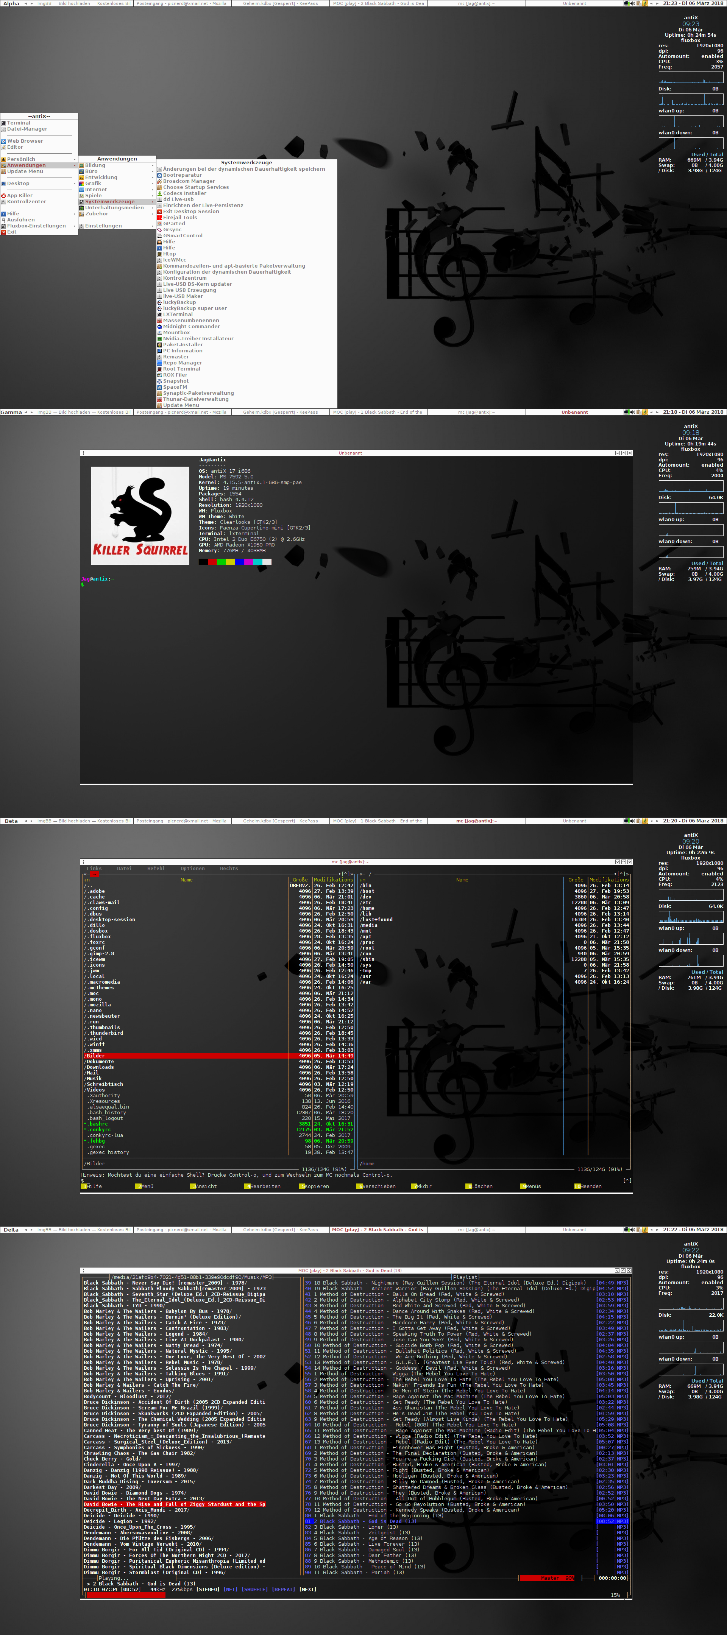Click the Exit Desktop Session icon

point(160,211)
